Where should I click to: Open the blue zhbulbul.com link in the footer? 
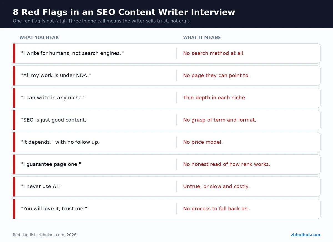pyautogui.click(x=305, y=235)
